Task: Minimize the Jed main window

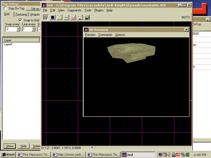Action: tap(180, 5)
